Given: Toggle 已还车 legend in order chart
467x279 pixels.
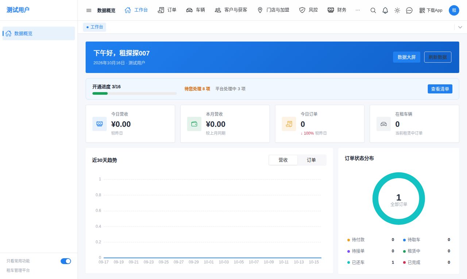Looking at the screenshot, I should 356,263.
